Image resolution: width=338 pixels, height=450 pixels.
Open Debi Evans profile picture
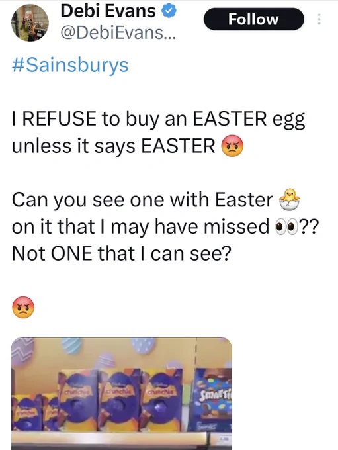click(x=30, y=23)
